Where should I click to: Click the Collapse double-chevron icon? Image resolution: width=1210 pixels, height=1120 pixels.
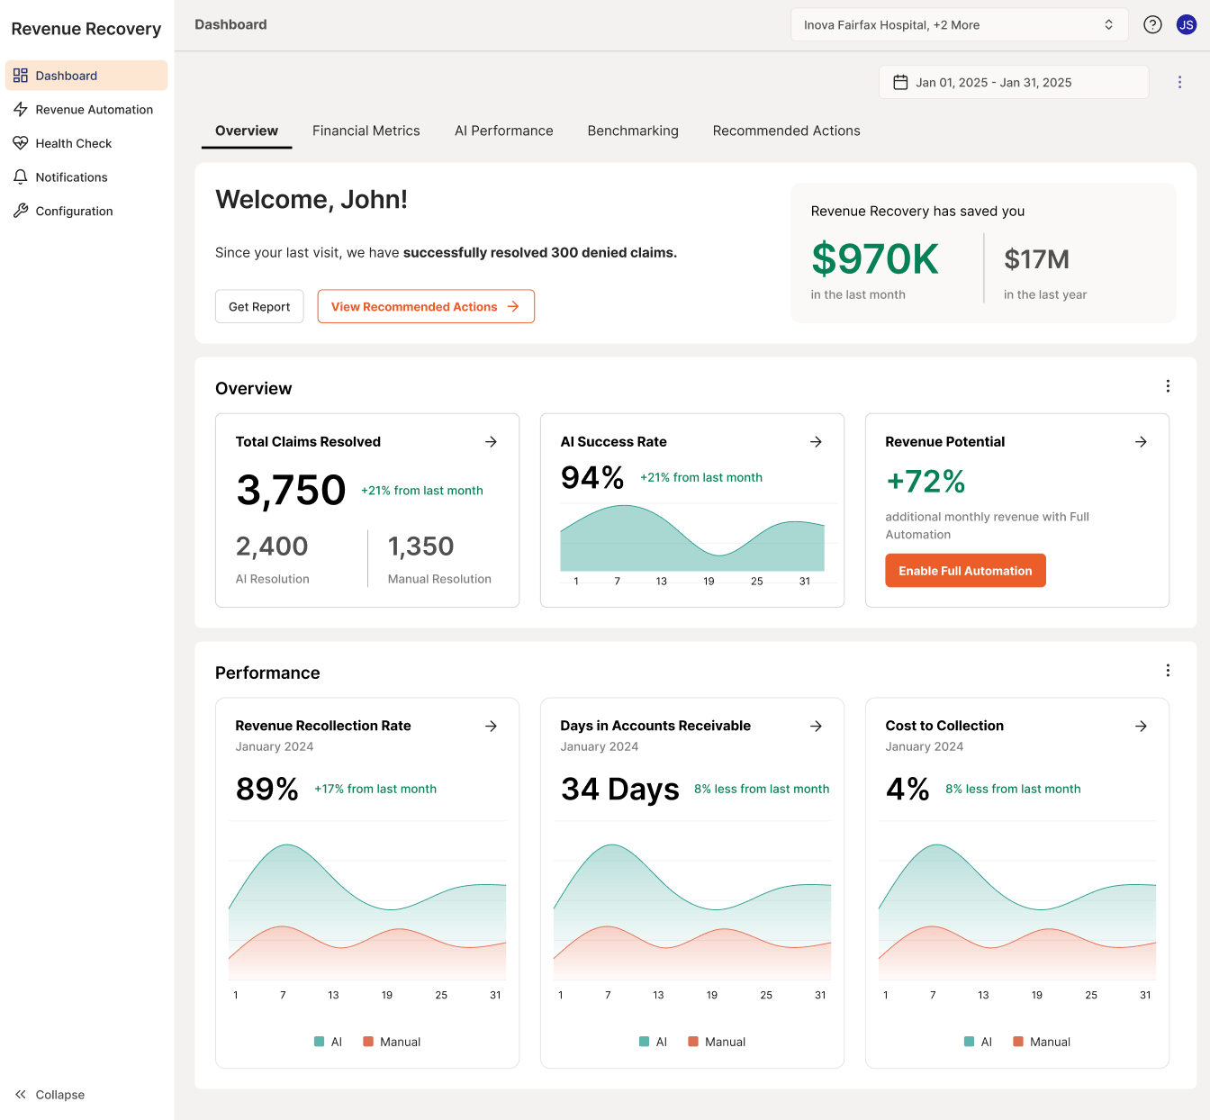click(21, 1095)
